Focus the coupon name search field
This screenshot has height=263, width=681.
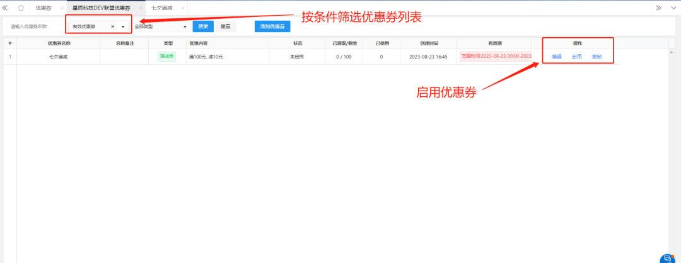35,27
